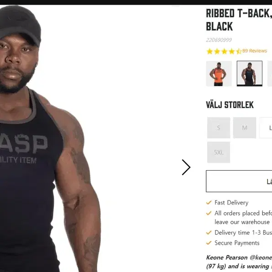Click the wide outlined button below the sizes
The image size is (272, 272).
[239, 181]
